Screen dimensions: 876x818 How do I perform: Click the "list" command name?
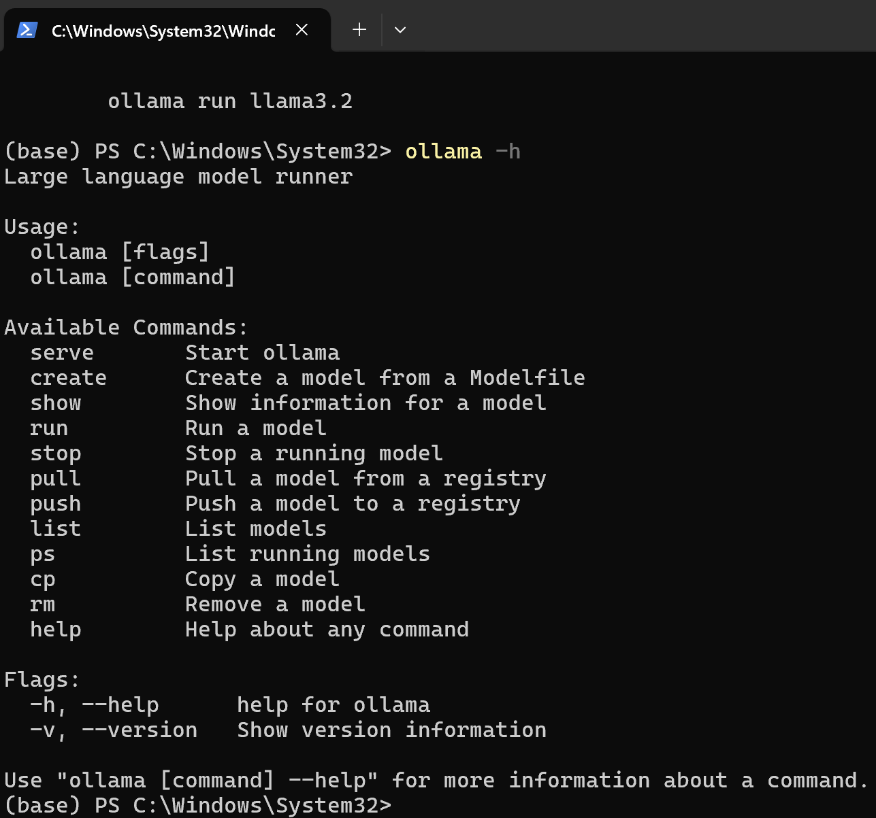point(56,529)
